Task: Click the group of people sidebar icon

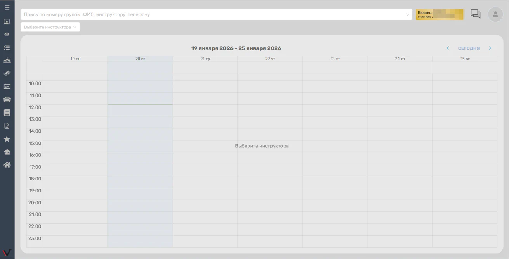Action: pyautogui.click(x=7, y=60)
